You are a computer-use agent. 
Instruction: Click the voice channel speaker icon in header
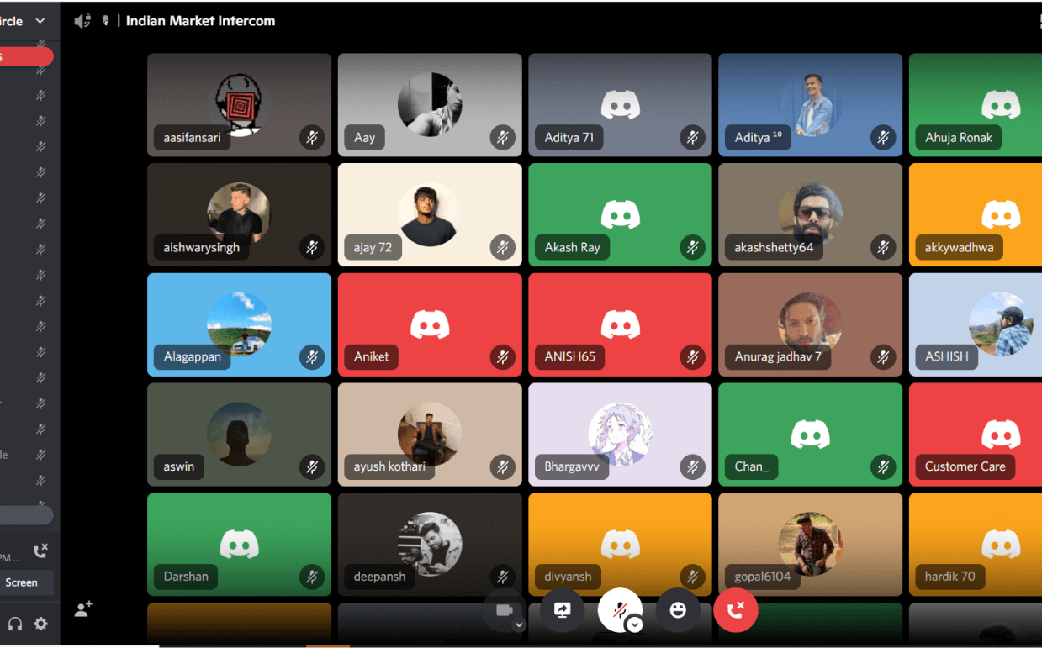[82, 21]
